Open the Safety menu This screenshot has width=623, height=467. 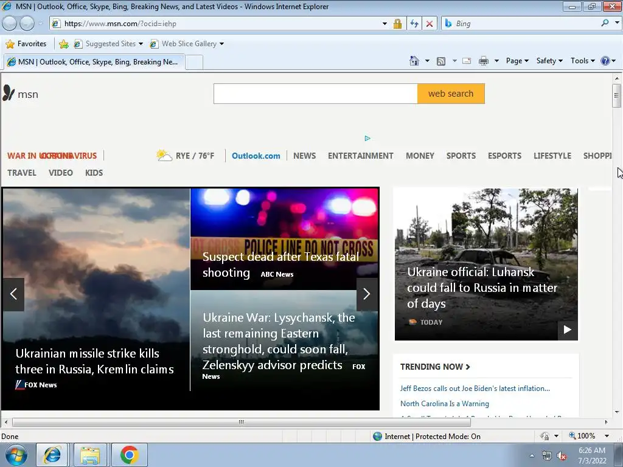click(x=549, y=61)
